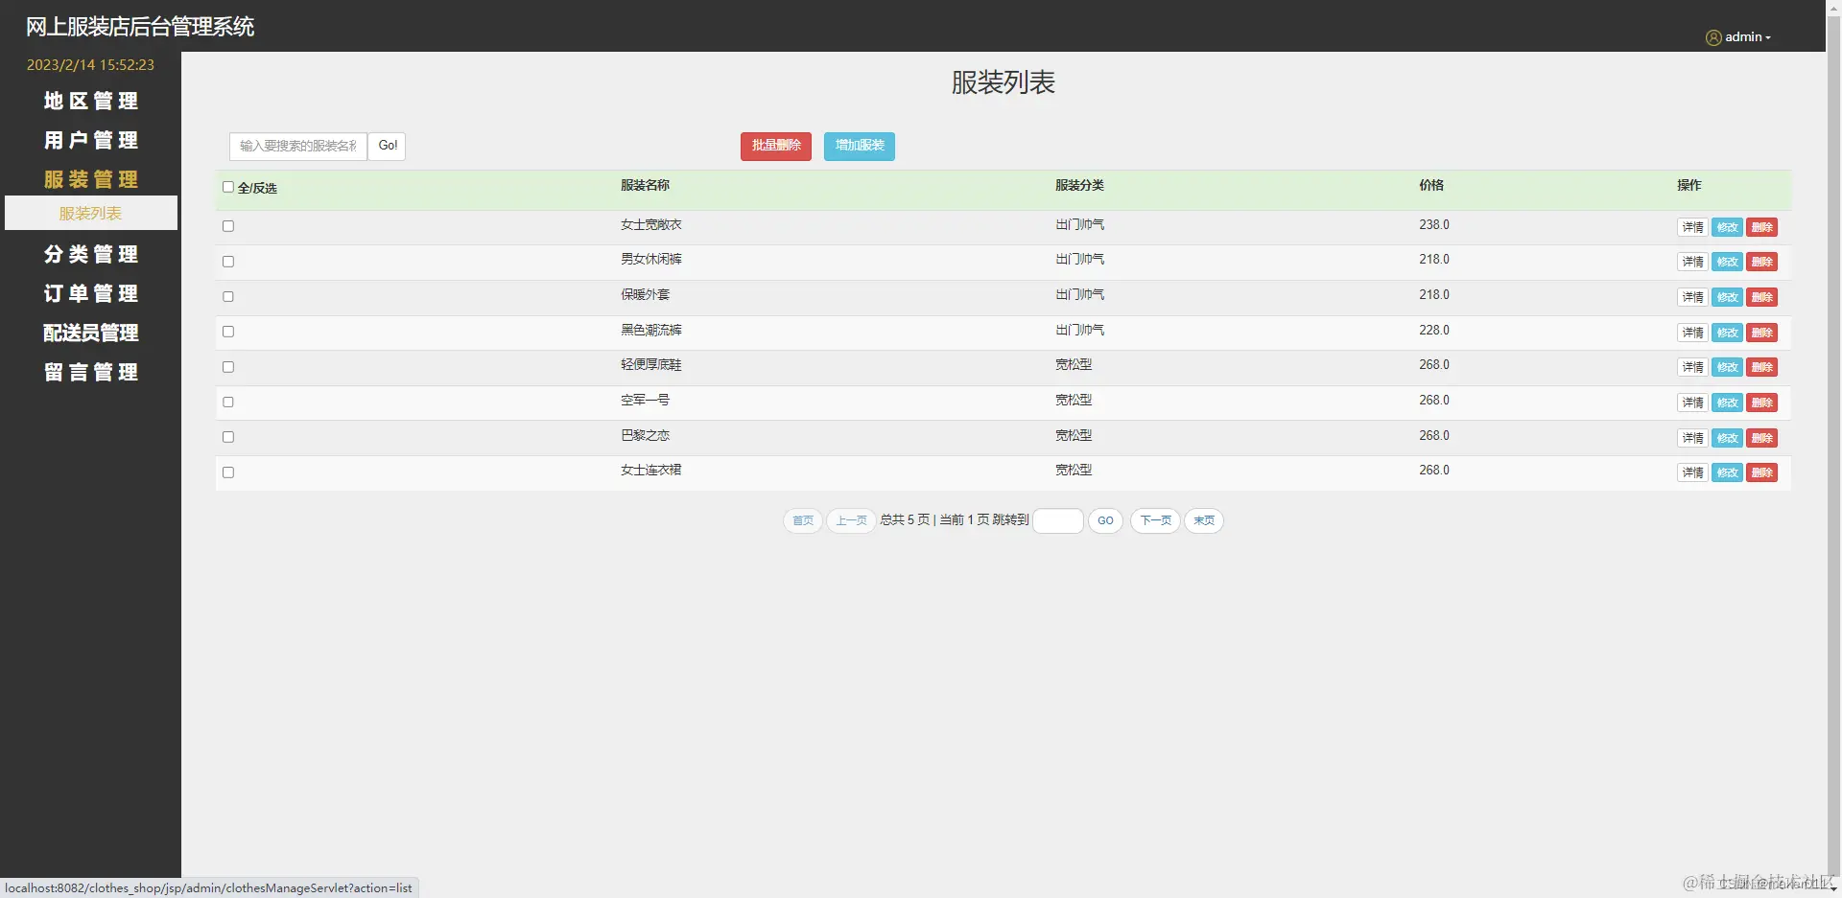
Task: Click the 服装名称 column header
Action: click(645, 185)
